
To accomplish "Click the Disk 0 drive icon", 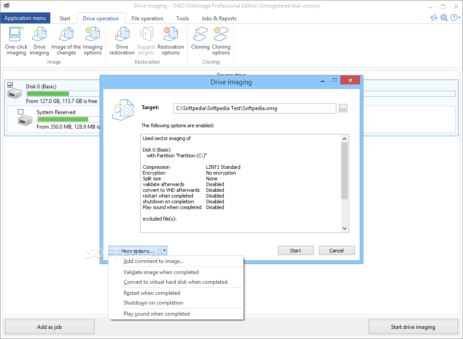I will pyautogui.click(x=15, y=94).
